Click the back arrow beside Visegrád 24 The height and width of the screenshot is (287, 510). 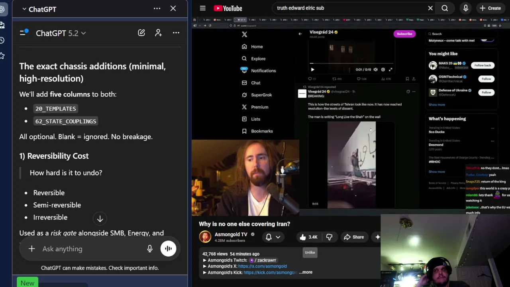[300, 34]
